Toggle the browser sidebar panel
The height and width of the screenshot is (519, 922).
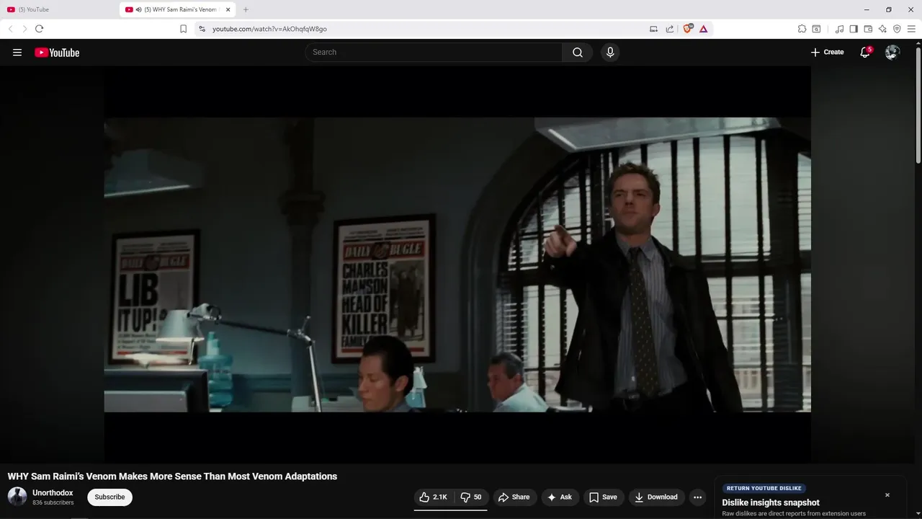tap(854, 29)
